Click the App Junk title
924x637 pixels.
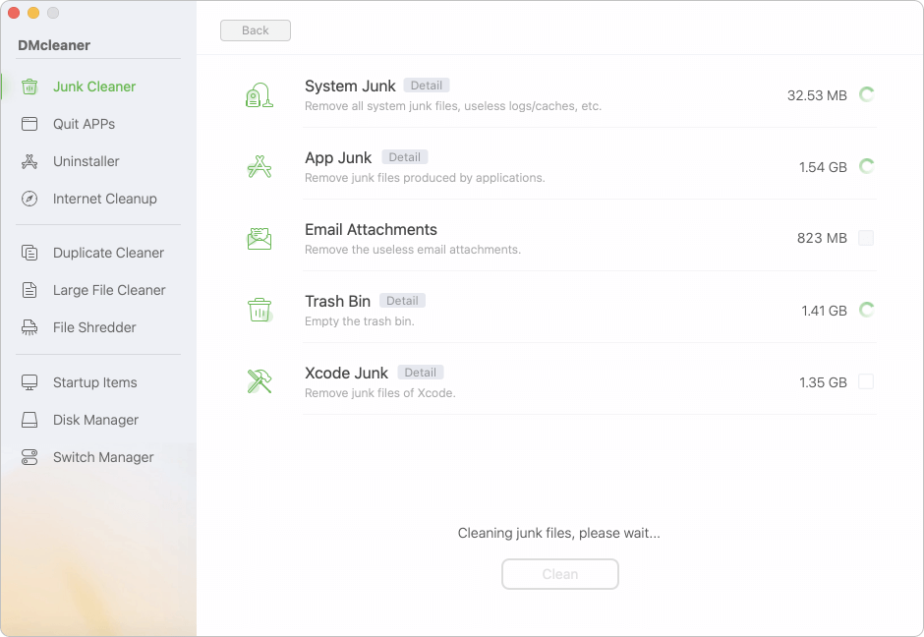pyautogui.click(x=338, y=158)
